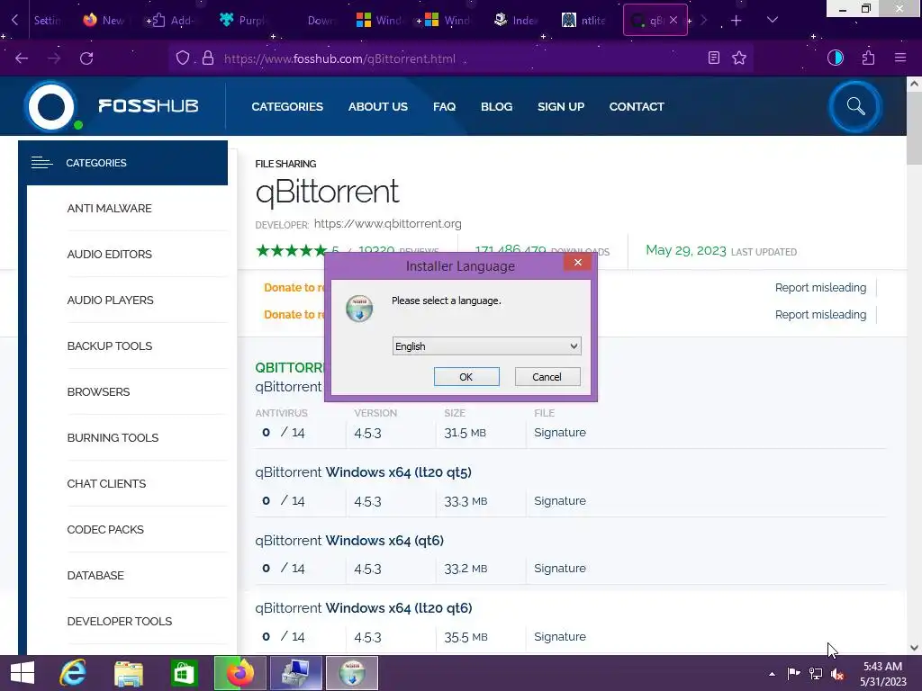Open the CATEGORIES top navigation item

click(287, 106)
